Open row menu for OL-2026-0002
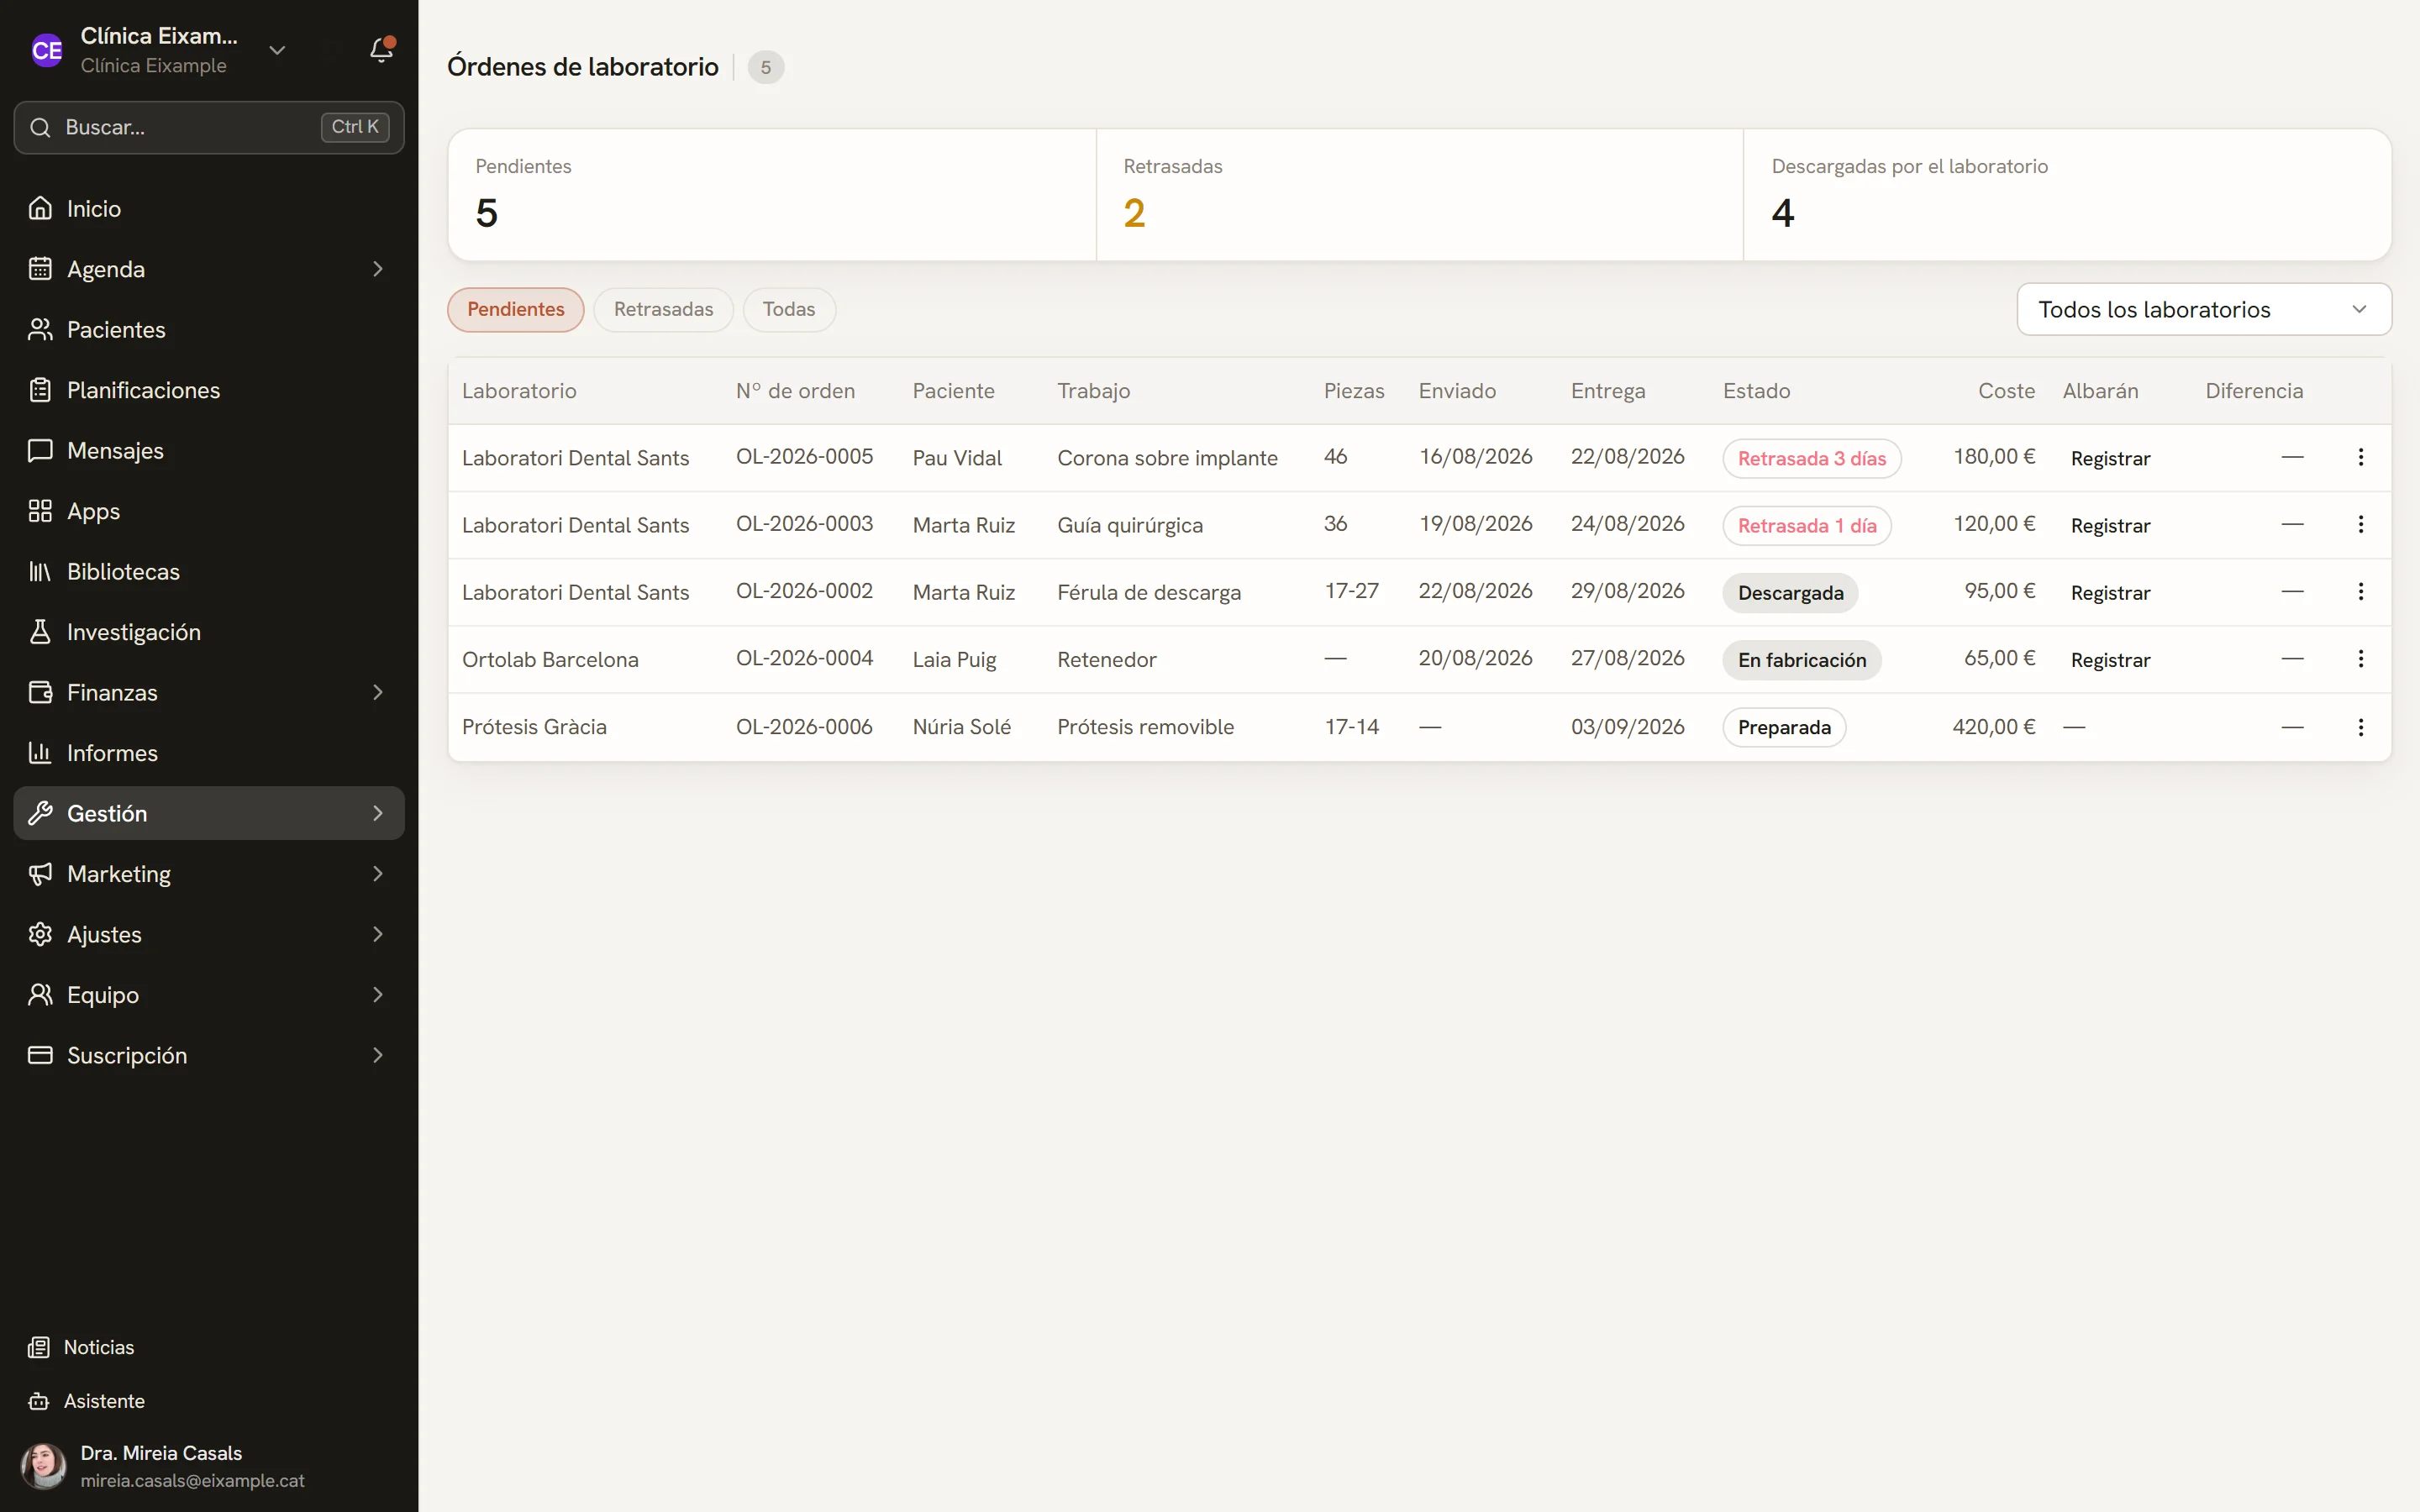Screen dimensions: 2420x1512 coord(2360,591)
